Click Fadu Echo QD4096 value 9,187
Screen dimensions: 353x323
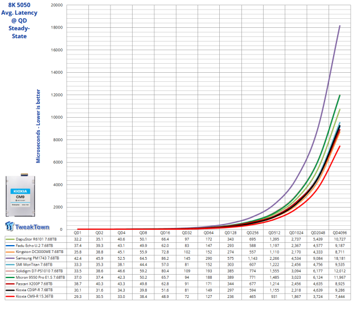(340, 246)
